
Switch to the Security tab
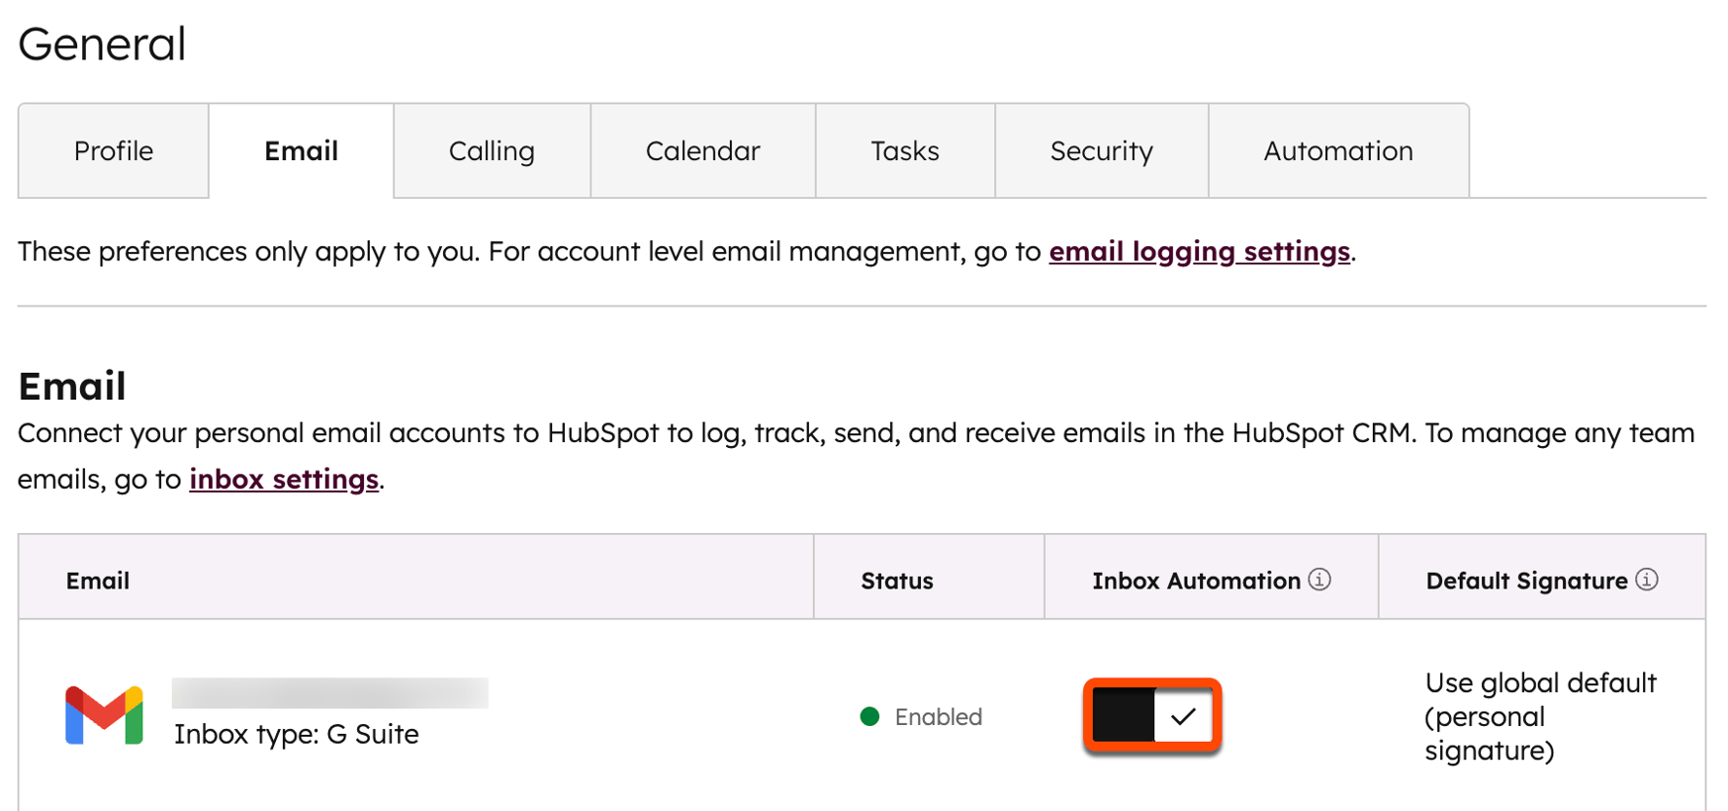point(1101,150)
